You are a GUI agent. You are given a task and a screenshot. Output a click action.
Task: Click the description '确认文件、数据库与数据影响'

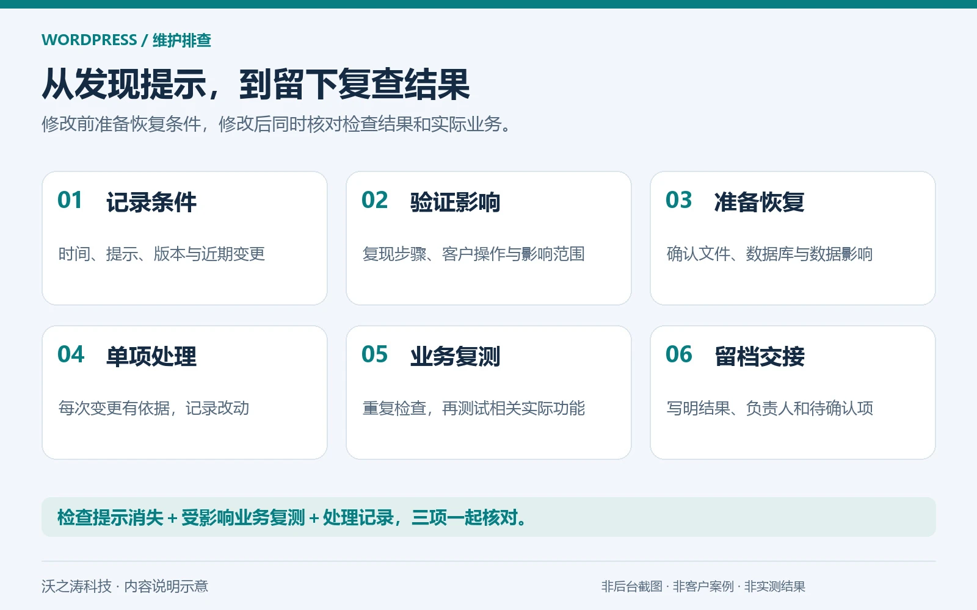pos(769,254)
